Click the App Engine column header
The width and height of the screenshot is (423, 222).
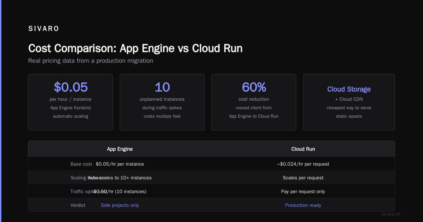[x=120, y=149]
